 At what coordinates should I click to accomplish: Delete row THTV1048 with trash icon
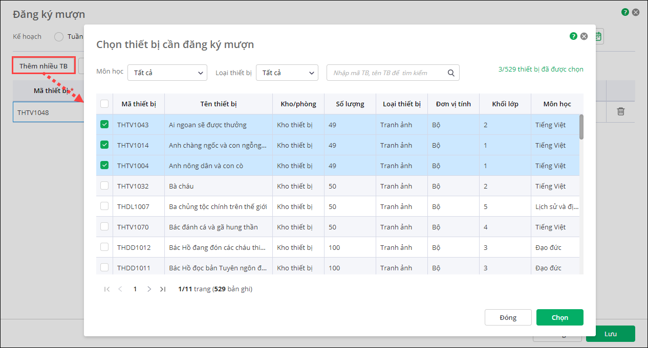620,111
